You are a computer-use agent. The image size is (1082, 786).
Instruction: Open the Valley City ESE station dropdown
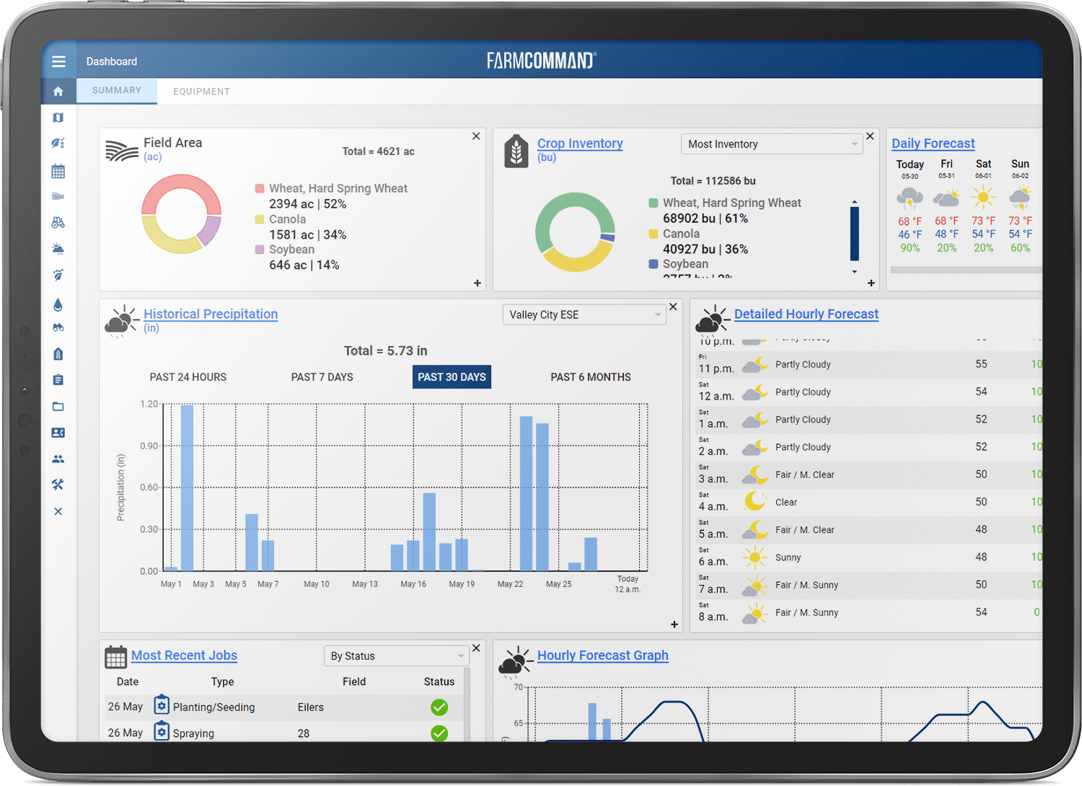[584, 314]
